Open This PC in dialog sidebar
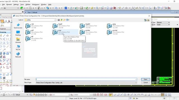The height and width of the screenshot is (100, 179). pyautogui.click(x=18, y=48)
